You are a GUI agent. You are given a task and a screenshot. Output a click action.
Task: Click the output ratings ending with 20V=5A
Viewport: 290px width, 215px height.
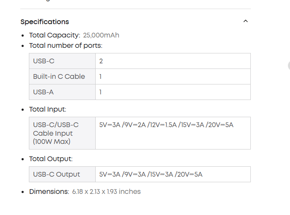(151, 174)
